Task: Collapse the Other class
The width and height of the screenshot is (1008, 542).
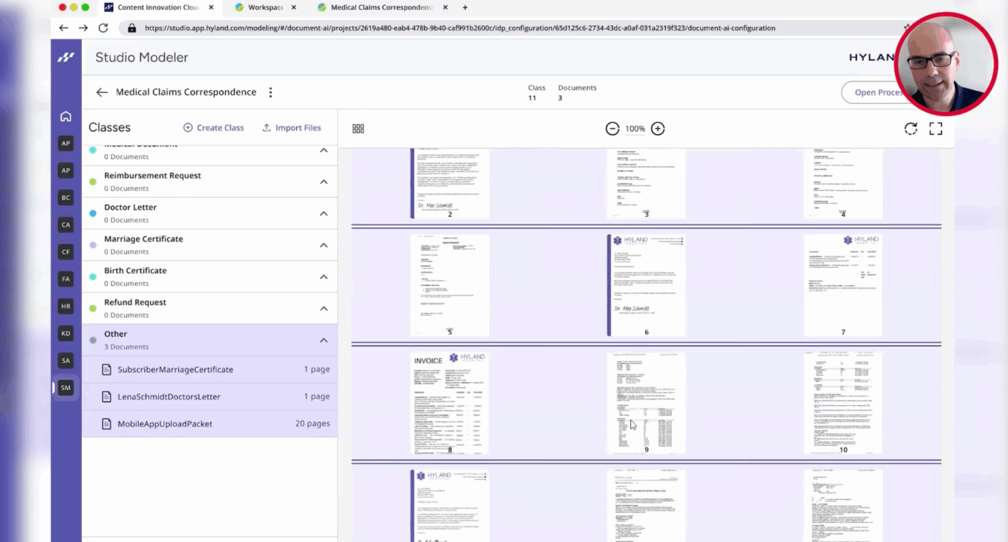Action: tap(324, 340)
